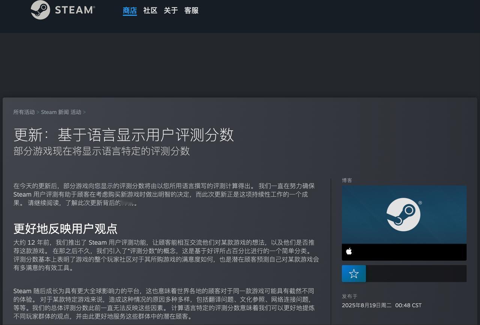Image resolution: width=480 pixels, height=325 pixels.
Task: Open the Steam blog banner image
Action: pyautogui.click(x=404, y=214)
